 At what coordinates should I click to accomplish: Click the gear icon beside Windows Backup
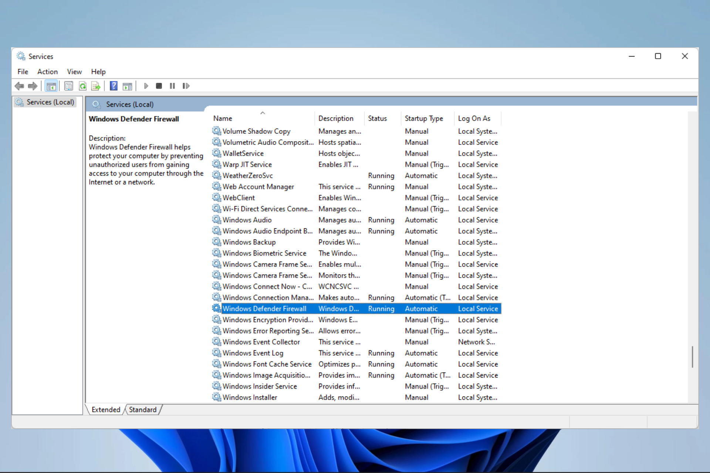click(x=216, y=242)
